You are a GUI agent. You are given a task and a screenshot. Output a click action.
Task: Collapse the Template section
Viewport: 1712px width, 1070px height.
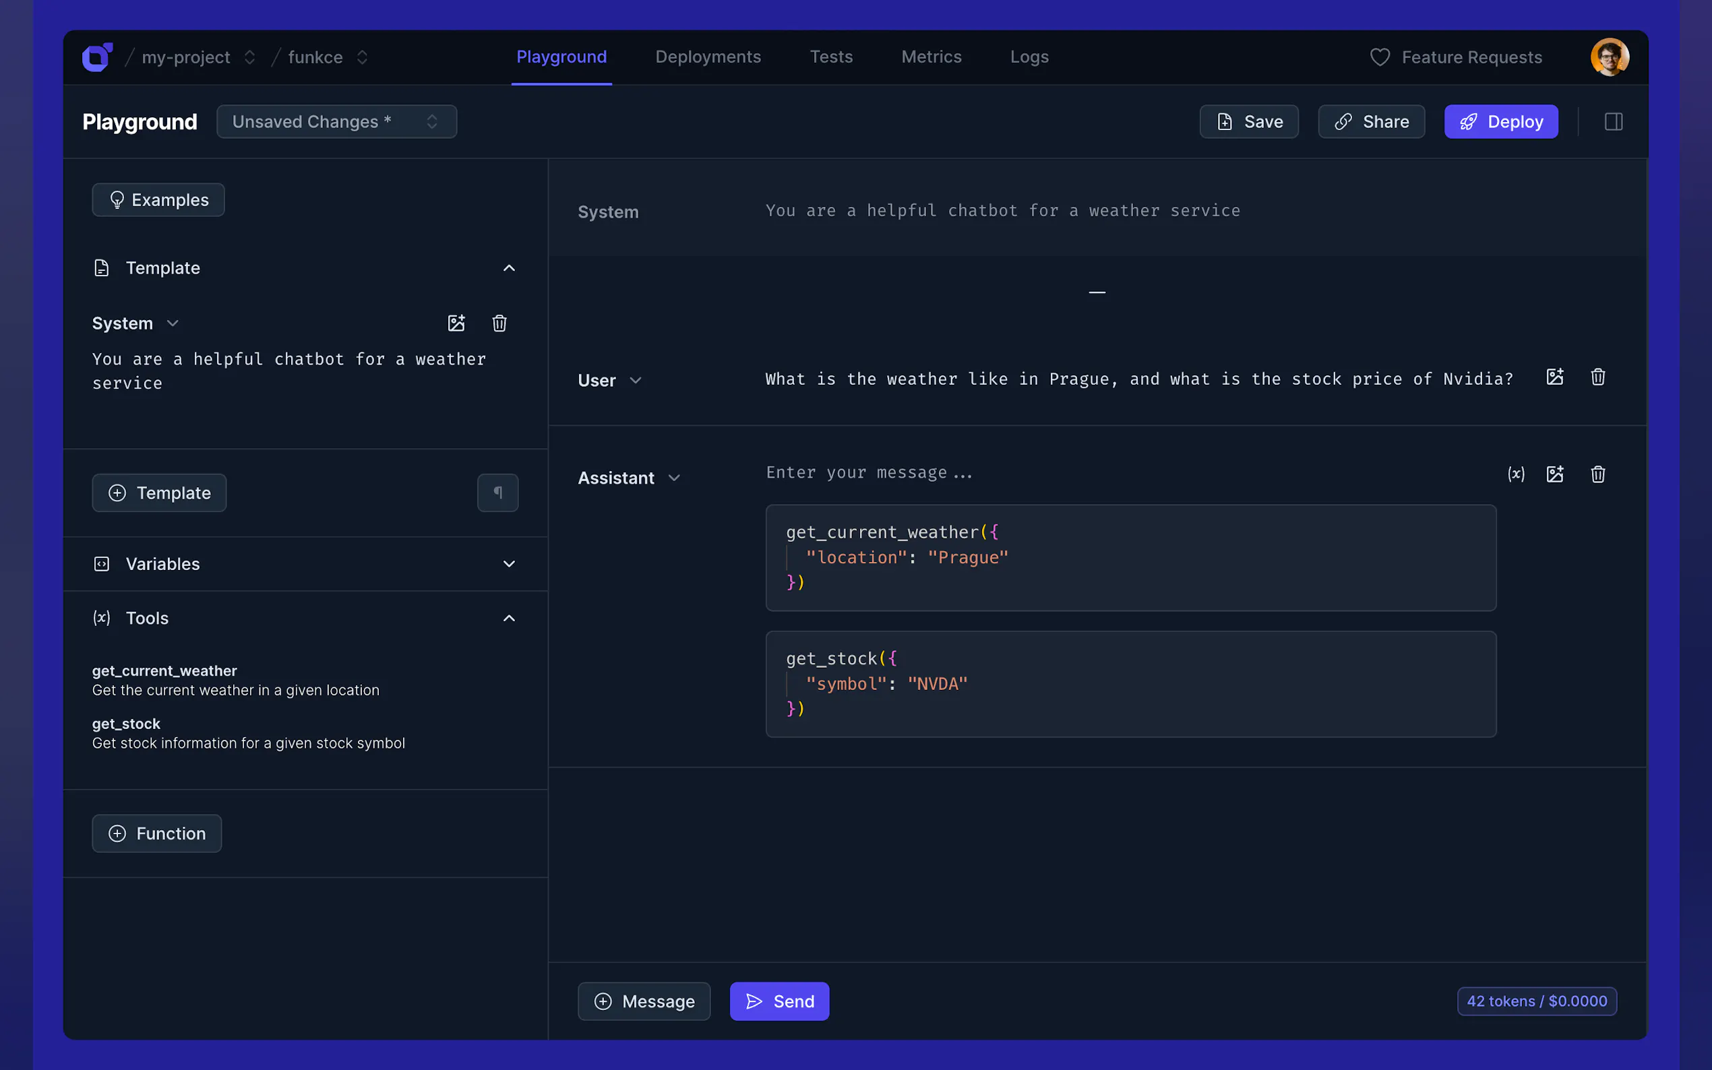[x=509, y=268]
